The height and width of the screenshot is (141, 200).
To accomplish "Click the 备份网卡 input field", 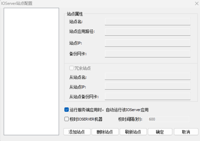I will [x=148, y=54].
